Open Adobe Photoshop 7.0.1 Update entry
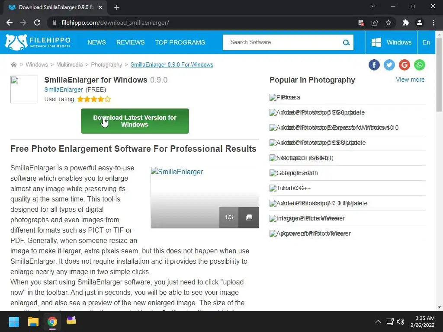The image size is (443, 332). click(x=347, y=203)
